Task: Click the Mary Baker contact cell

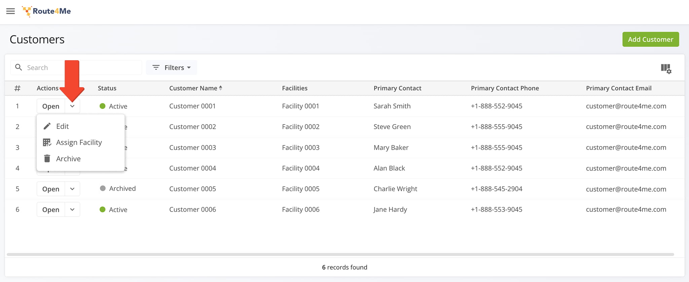Action: (391, 147)
